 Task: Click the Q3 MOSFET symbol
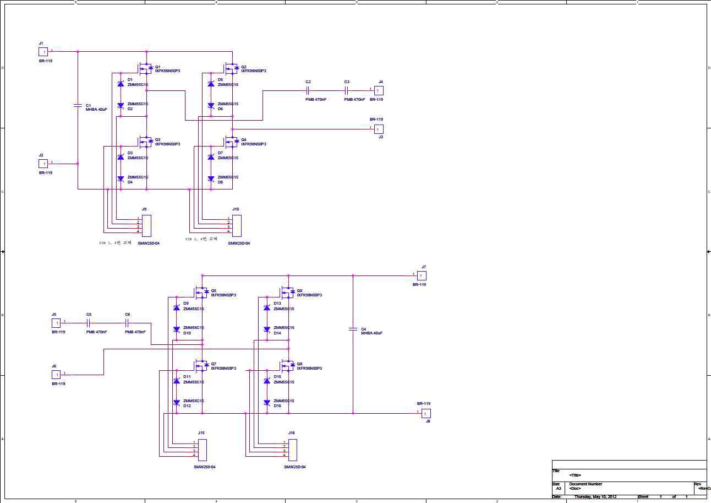pyautogui.click(x=145, y=142)
